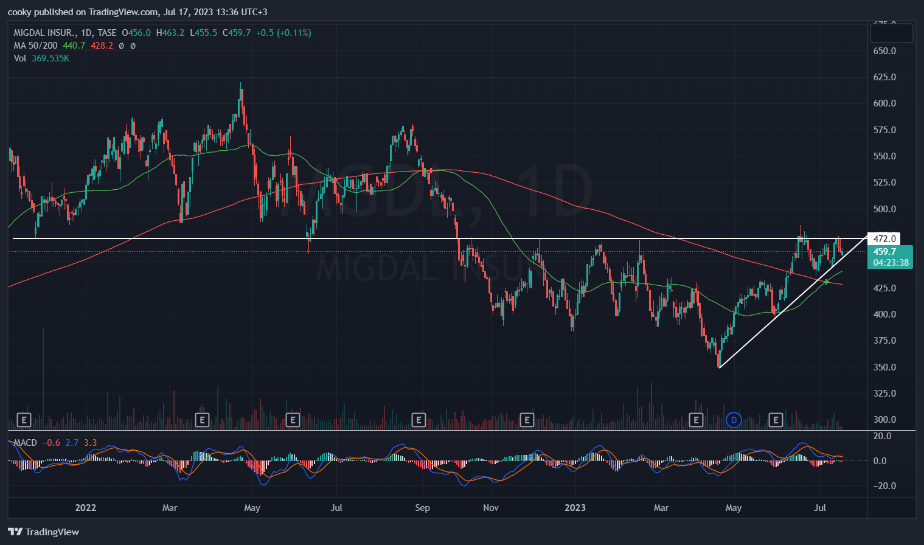Click the 2023 label on time axis
Image resolution: width=924 pixels, height=545 pixels.
coord(575,508)
